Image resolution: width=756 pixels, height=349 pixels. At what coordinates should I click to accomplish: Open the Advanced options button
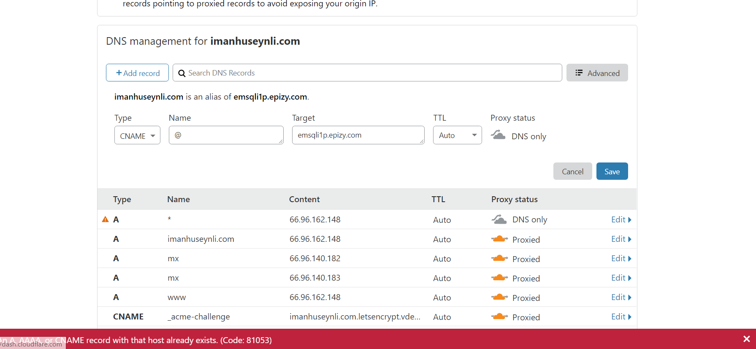pyautogui.click(x=597, y=73)
